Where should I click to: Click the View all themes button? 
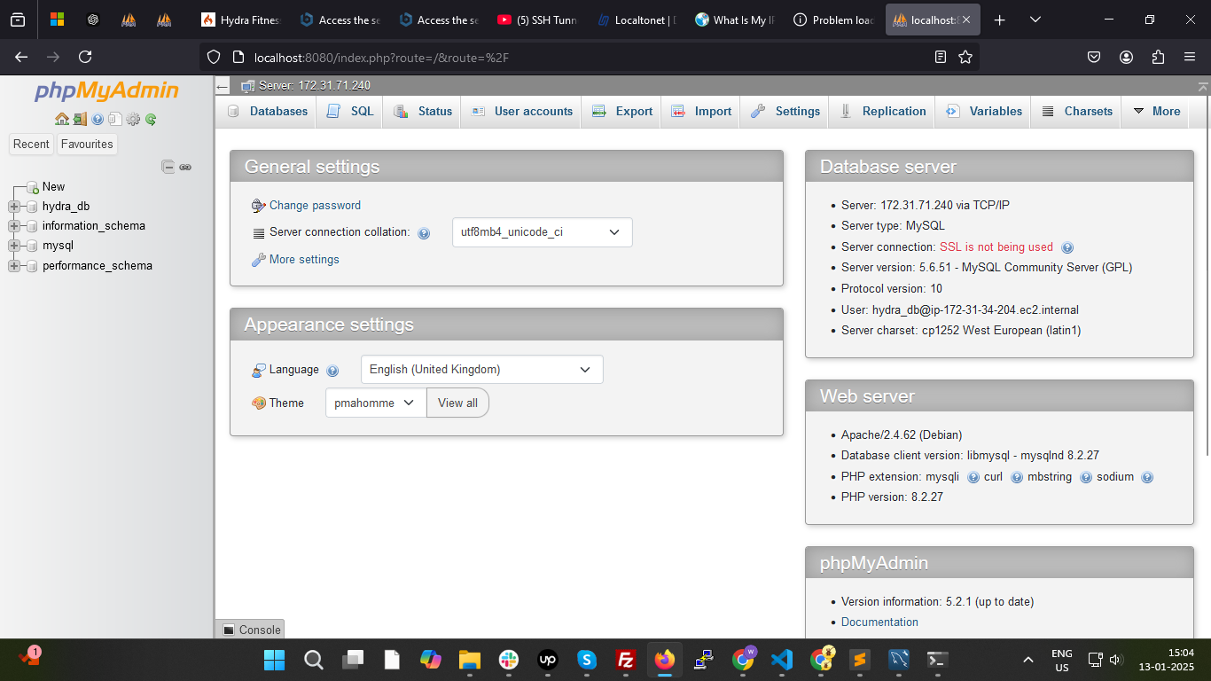[457, 403]
